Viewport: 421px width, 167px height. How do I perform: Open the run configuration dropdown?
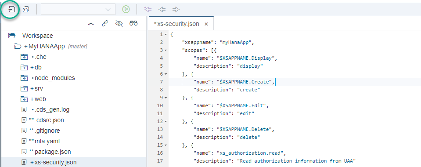tap(78, 9)
